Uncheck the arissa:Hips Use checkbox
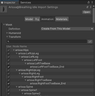The image size is (95, 96). pyautogui.click(x=8, y=50)
